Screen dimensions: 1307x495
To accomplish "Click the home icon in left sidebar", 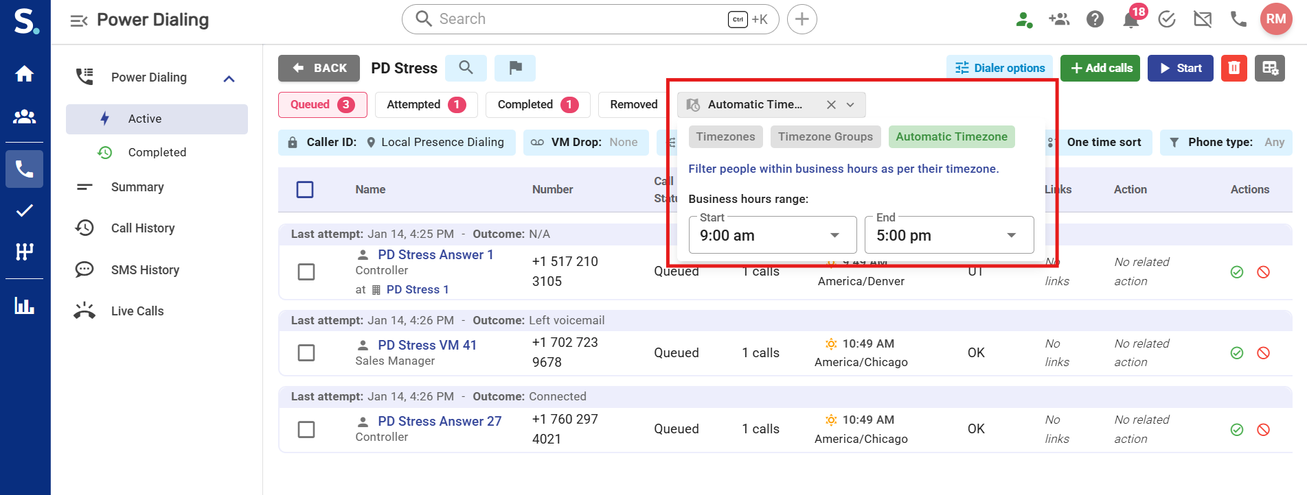I will [x=25, y=74].
